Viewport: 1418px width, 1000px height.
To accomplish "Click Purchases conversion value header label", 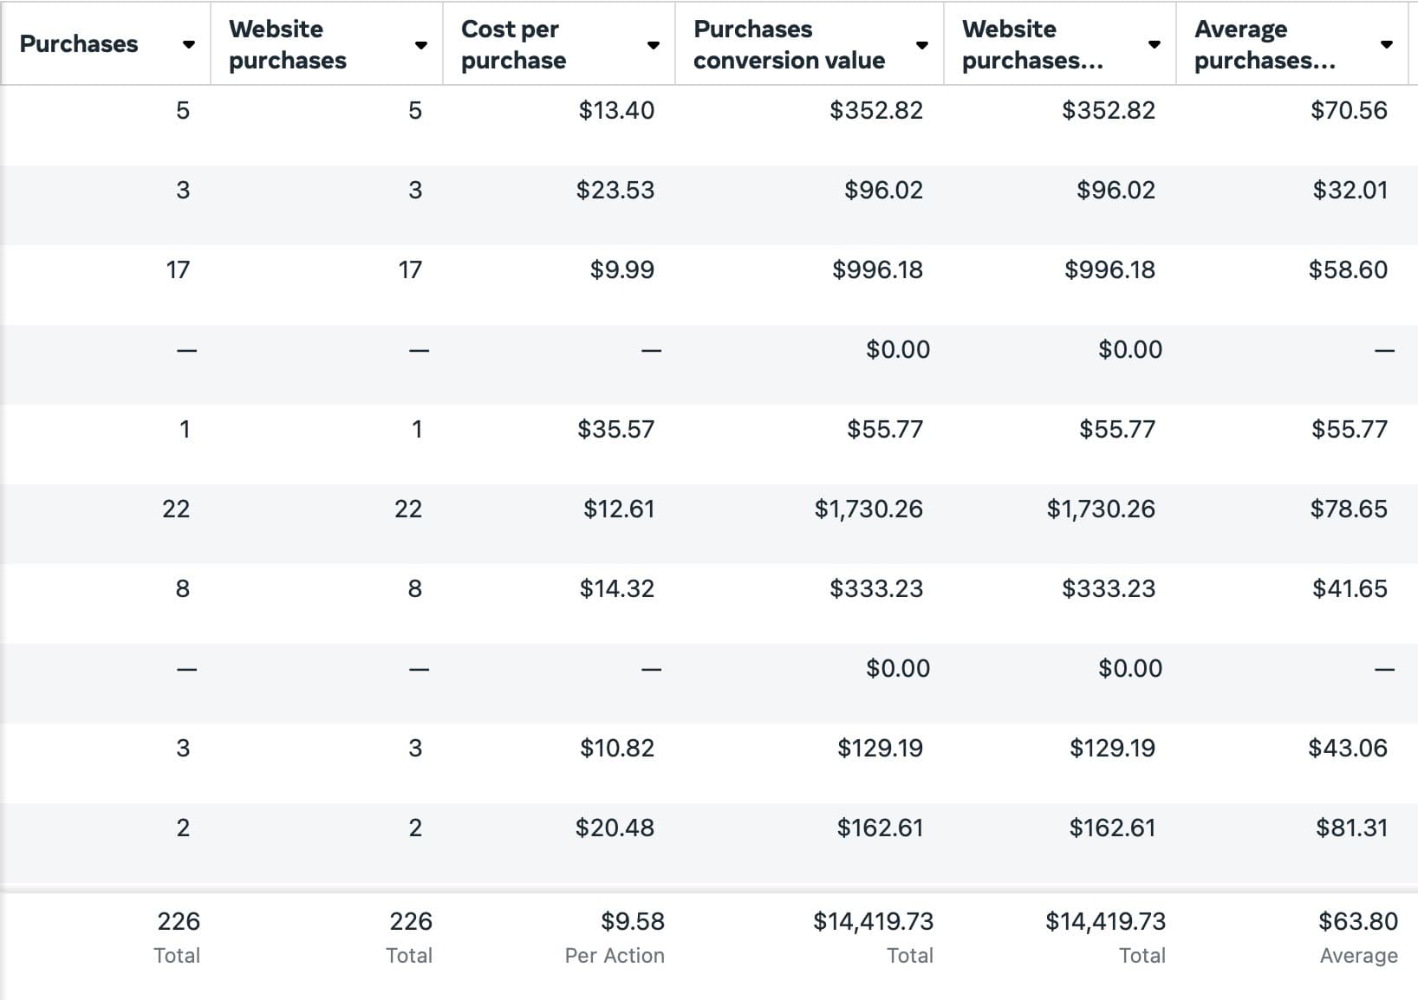I will (x=789, y=44).
